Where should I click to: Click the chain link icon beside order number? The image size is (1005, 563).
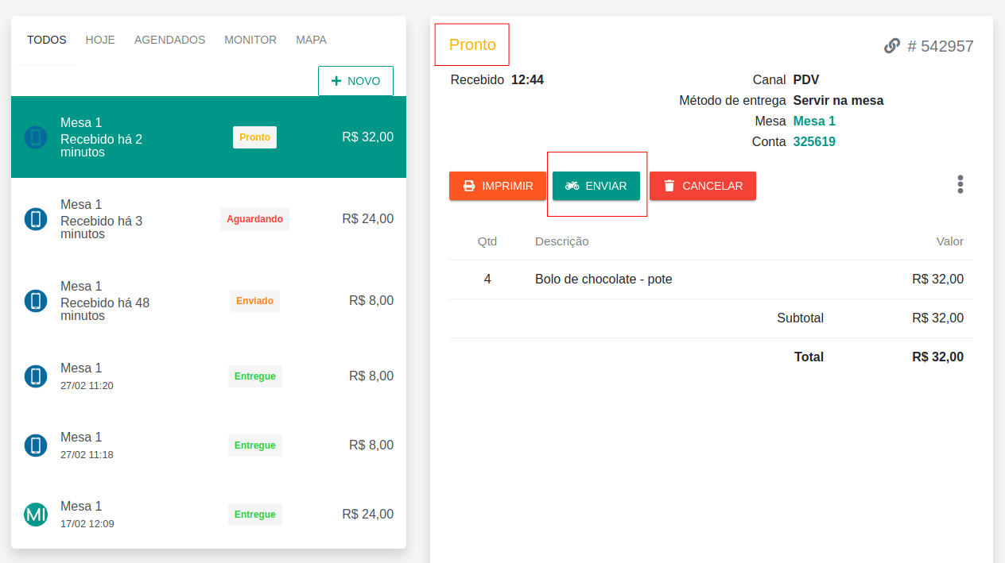click(x=891, y=46)
